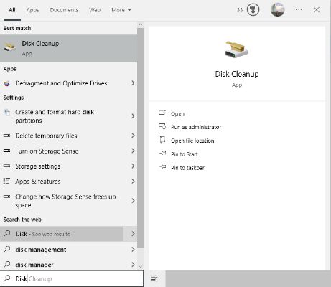Click the search icon beside disk management
This screenshot has height=287, width=331.
tap(7, 249)
